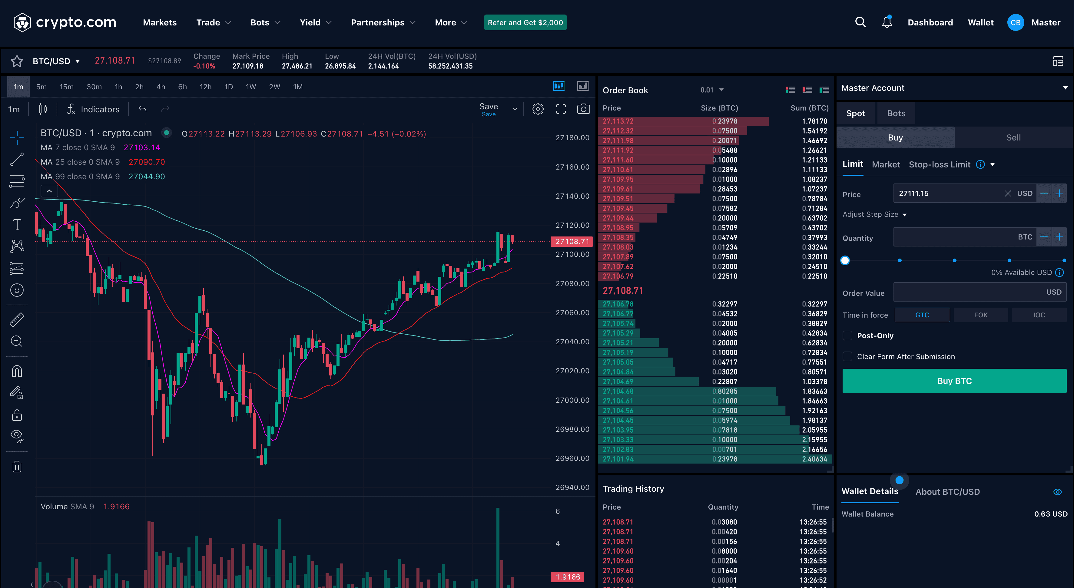
Task: Switch to candlestick chart view icon
Action: 559,86
